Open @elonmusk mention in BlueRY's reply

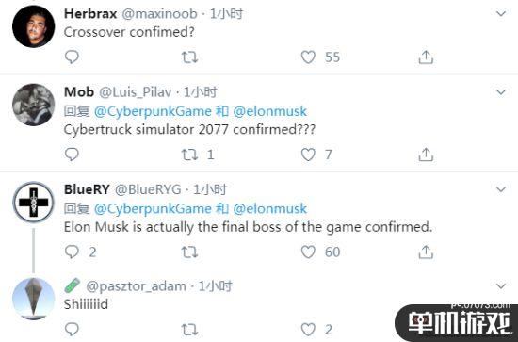270,208
